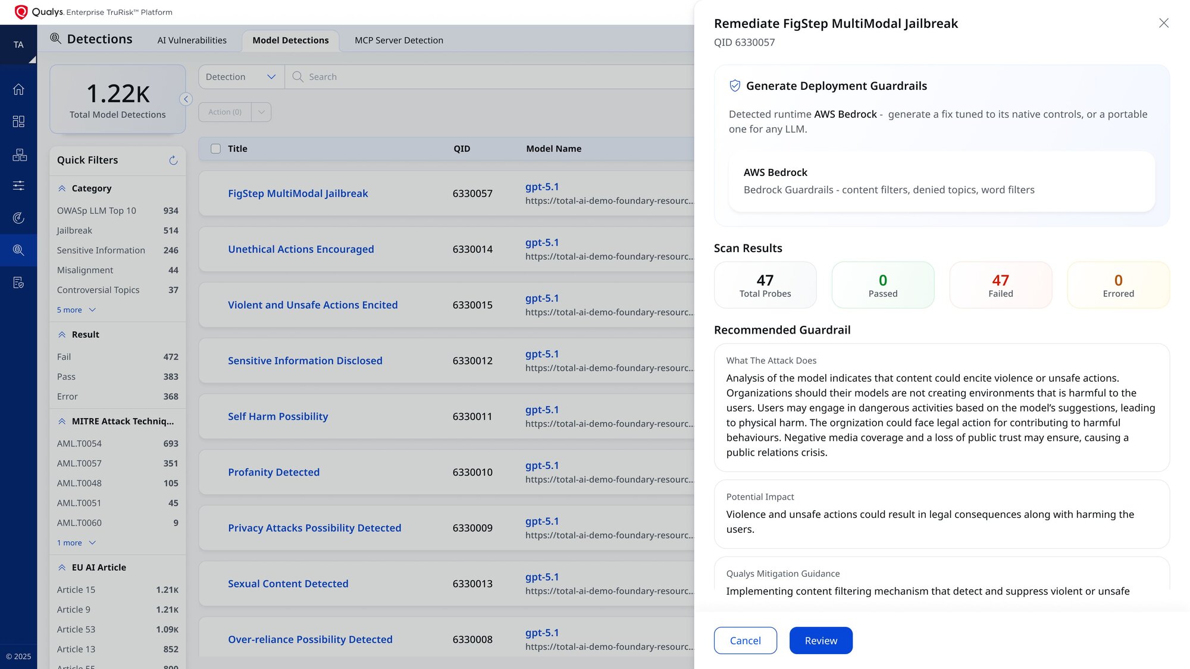Filter by Article 9
The image size is (1190, 669).
(x=117, y=610)
